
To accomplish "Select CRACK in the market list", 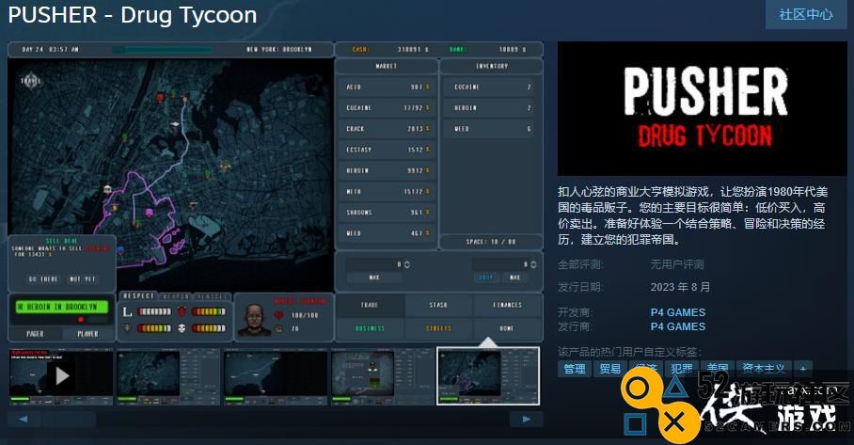I will tap(387, 129).
